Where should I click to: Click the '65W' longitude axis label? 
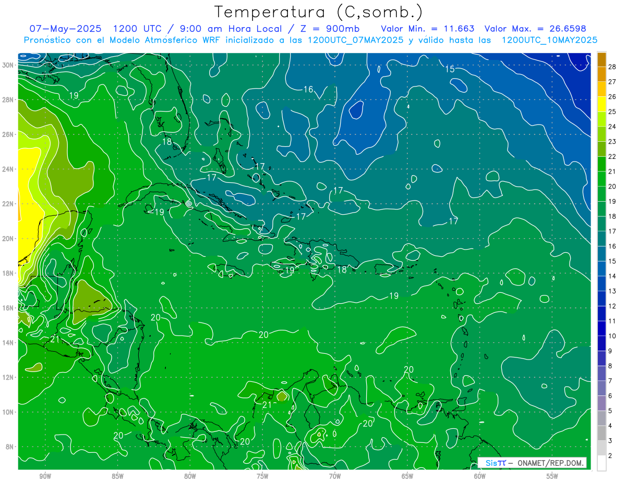407,476
